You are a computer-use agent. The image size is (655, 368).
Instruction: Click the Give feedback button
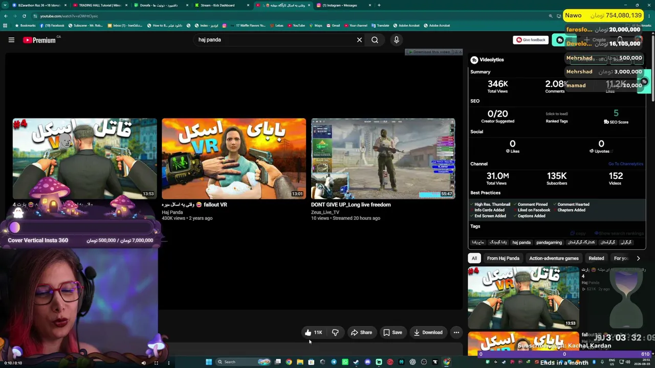point(531,40)
